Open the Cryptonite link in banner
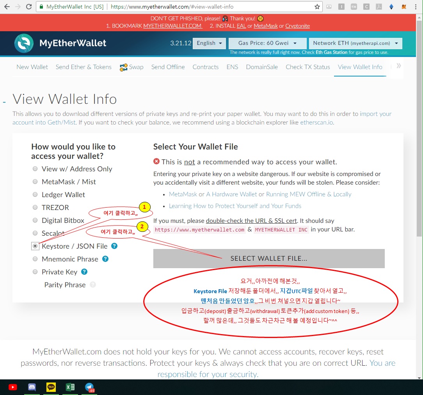Image resolution: width=423 pixels, height=395 pixels. (x=298, y=26)
